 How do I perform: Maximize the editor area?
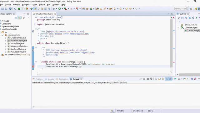click(x=172, y=14)
